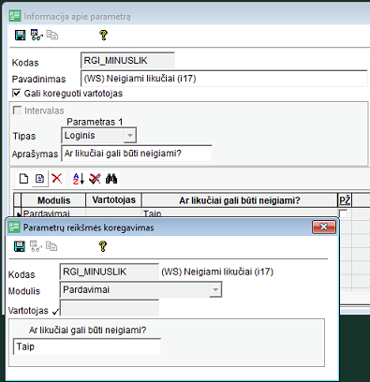Click Parametras 1 label
This screenshot has height=382, width=370.
point(95,122)
